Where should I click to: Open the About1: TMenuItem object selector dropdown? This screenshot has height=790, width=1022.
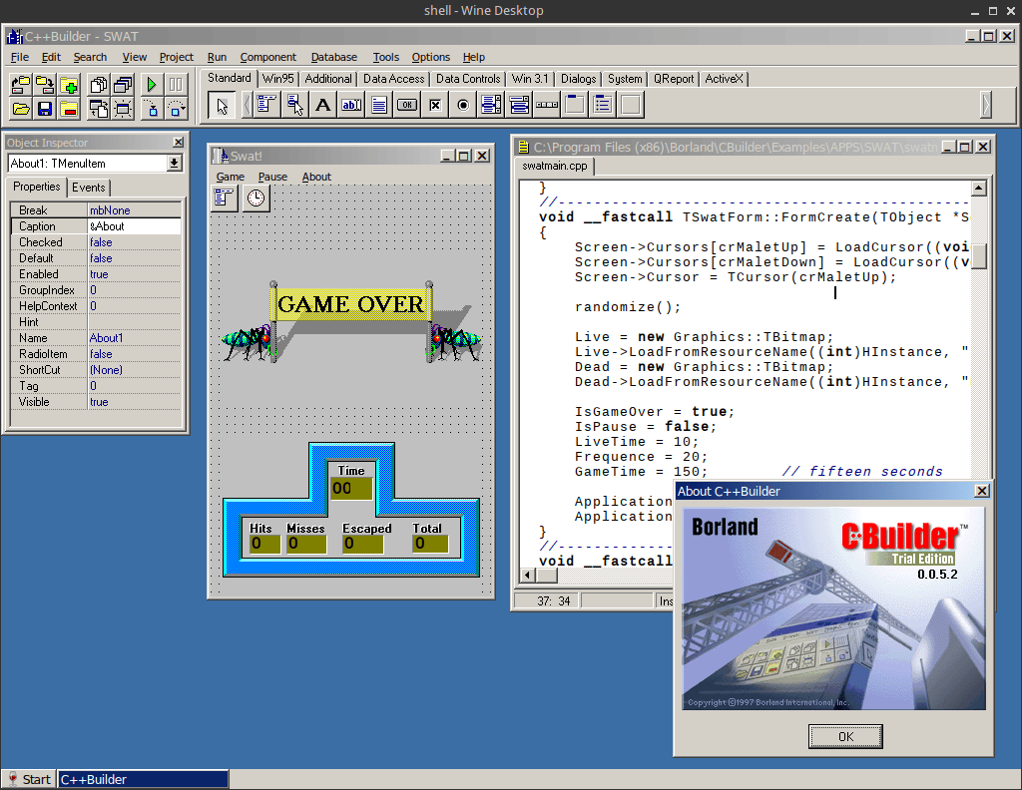pos(174,164)
